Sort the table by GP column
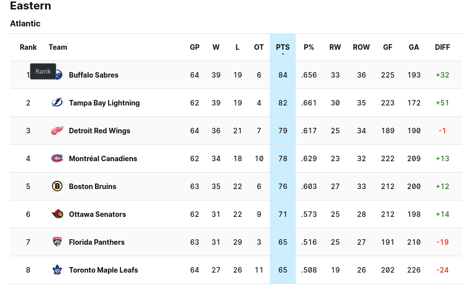Image resolution: width=462 pixels, height=291 pixels. pyautogui.click(x=194, y=47)
